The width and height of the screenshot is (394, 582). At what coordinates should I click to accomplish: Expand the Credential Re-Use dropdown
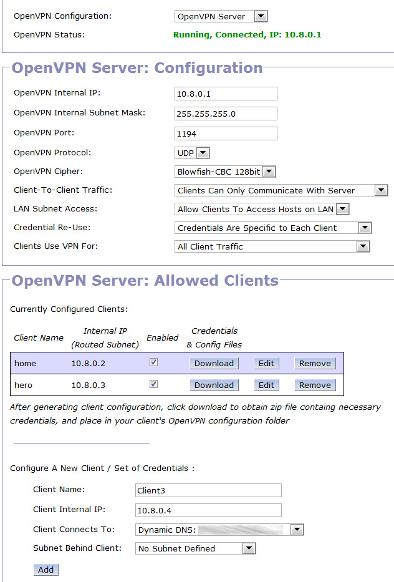tap(273, 228)
